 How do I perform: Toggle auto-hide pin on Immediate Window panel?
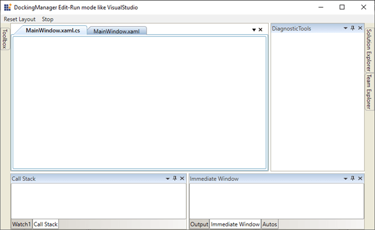353,178
